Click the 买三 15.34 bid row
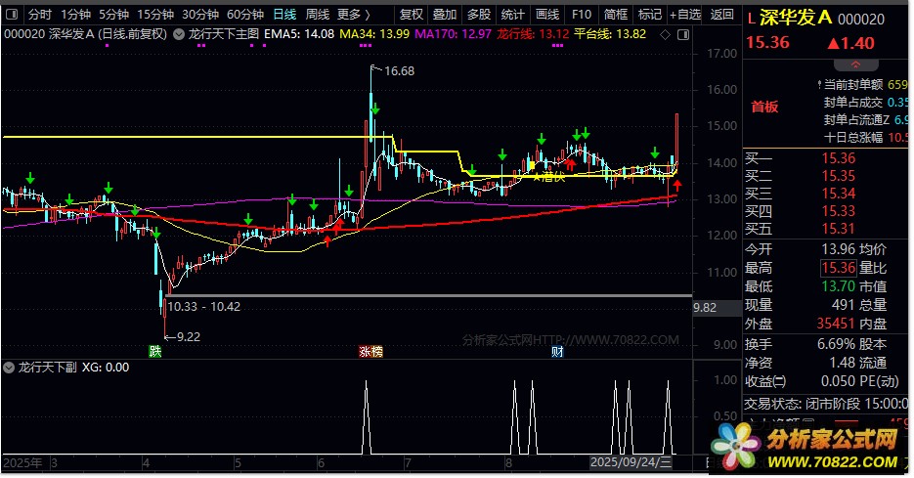This screenshot has width=914, height=478. click(800, 193)
